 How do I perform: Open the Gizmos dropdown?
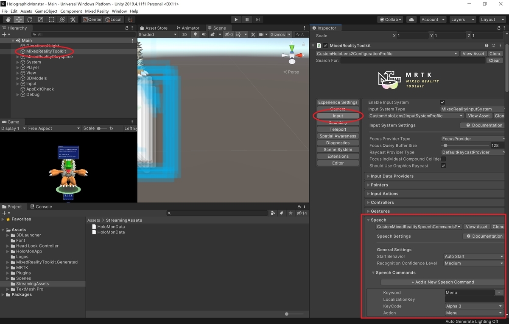coord(281,35)
